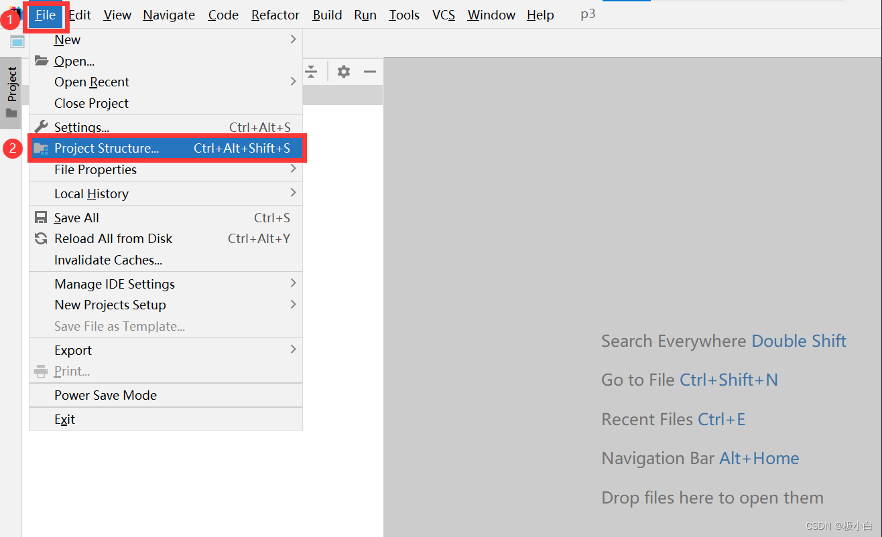Expand Manage IDE Settings submenu
The image size is (882, 537).
pyautogui.click(x=166, y=284)
